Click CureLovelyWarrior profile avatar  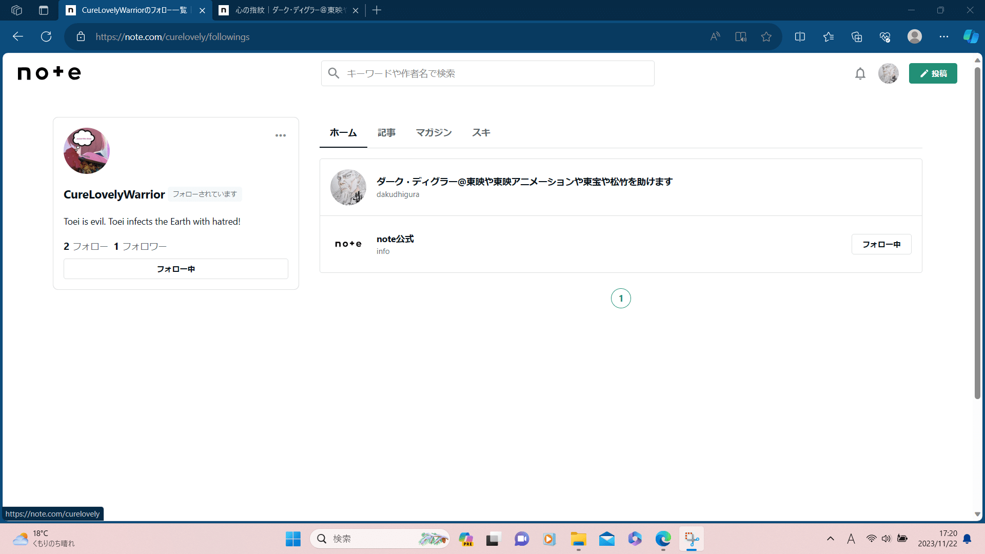coord(87,151)
